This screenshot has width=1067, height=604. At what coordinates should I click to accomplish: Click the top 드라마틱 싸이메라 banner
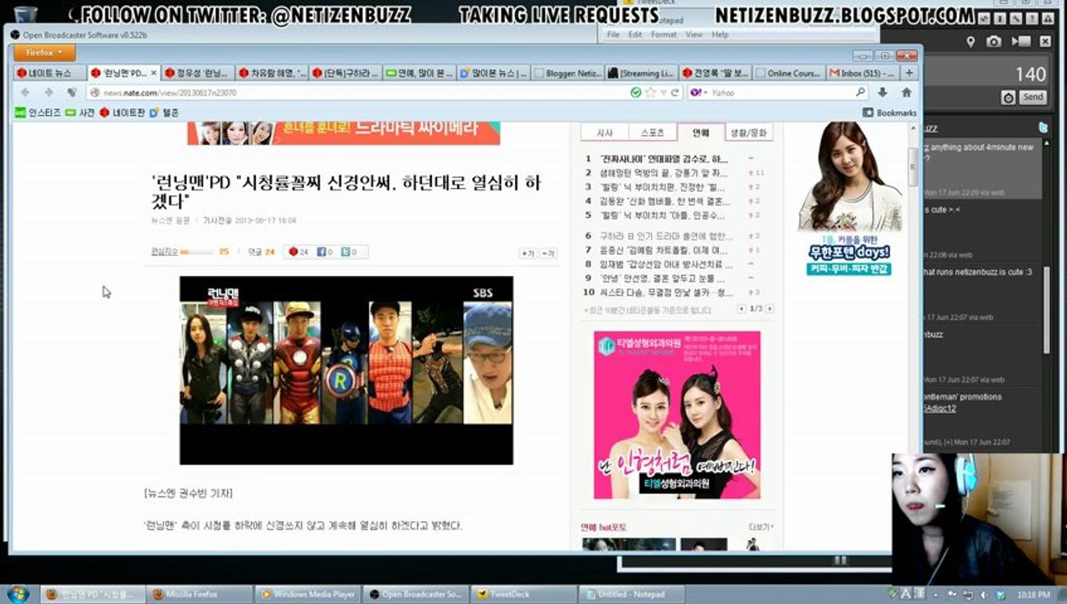pyautogui.click(x=344, y=133)
